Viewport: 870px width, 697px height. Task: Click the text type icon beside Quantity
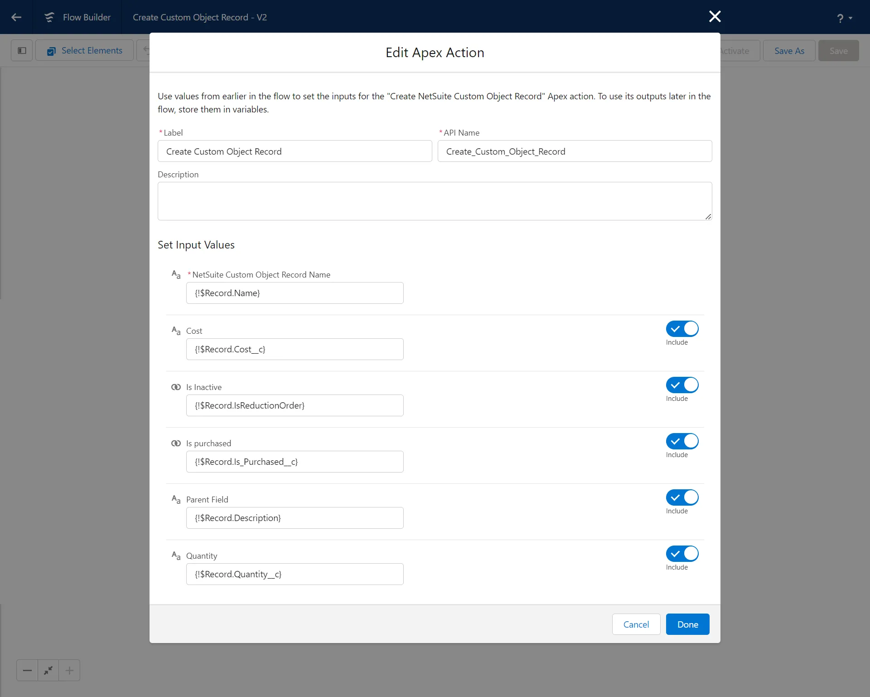tap(176, 556)
